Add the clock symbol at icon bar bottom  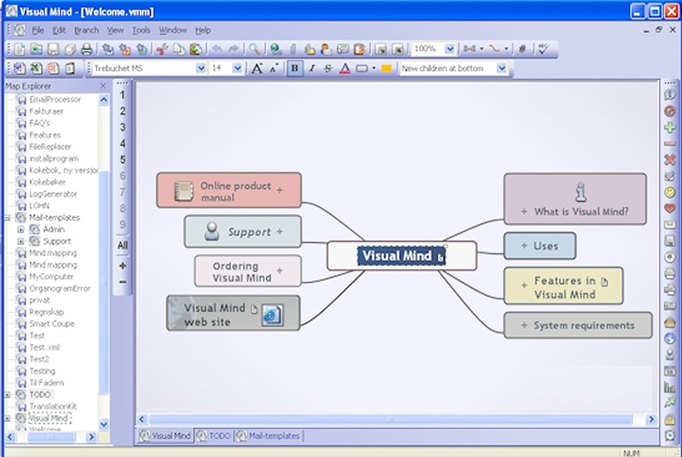tap(670, 436)
